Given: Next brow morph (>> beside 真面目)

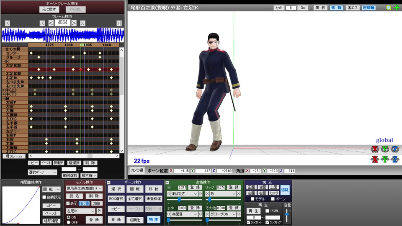Looking at the screenshot, I should (x=200, y=214).
